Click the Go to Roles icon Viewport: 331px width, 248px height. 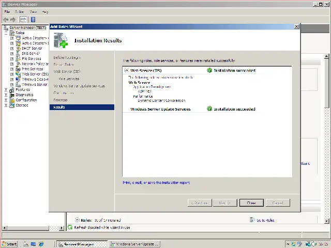[252, 220]
